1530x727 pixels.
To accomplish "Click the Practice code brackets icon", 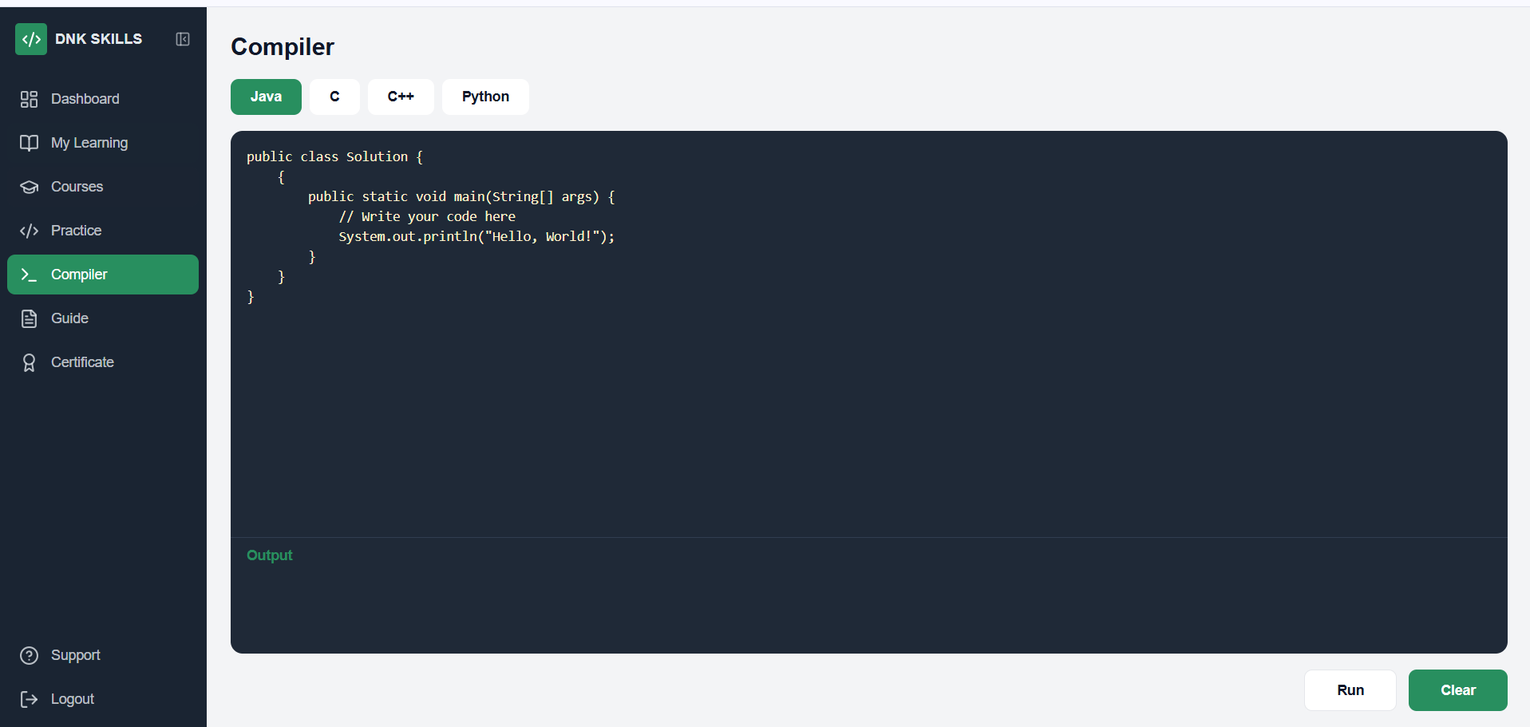I will point(30,231).
